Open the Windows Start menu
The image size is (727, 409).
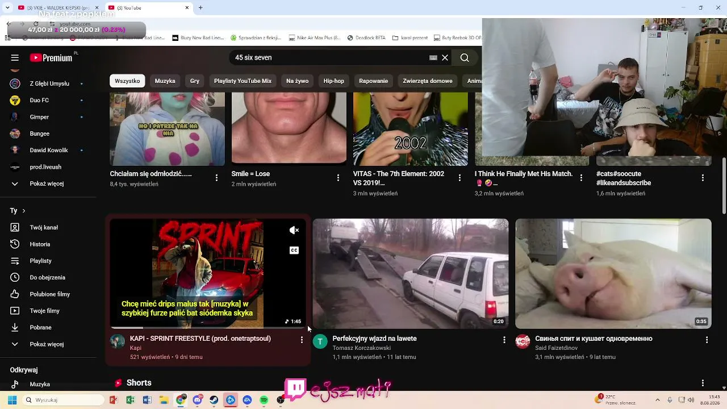pos(12,400)
